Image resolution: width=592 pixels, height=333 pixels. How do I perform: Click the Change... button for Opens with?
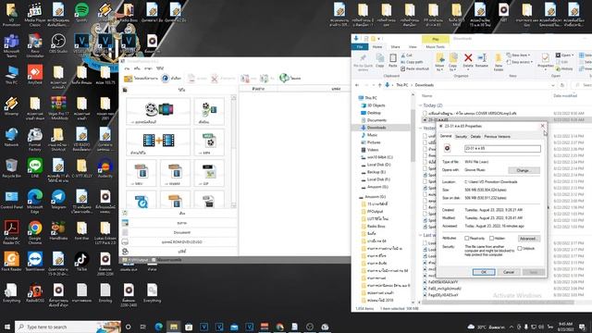(524, 170)
